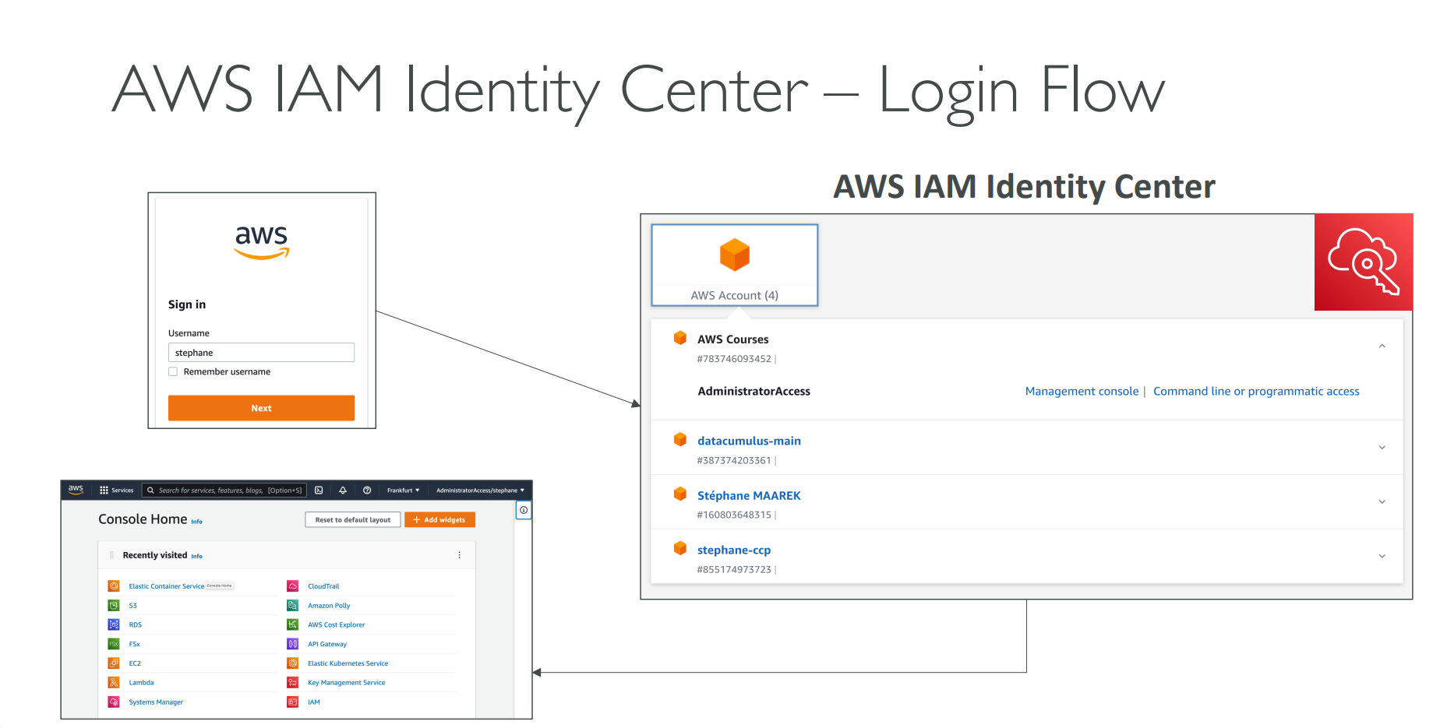Click the cube icon beside datacumulus-main

pyautogui.click(x=680, y=439)
